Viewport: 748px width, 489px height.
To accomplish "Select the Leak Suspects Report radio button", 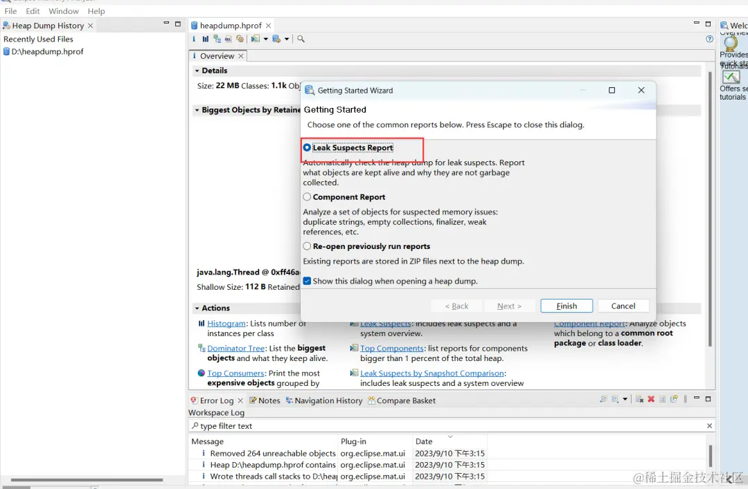I will point(307,148).
